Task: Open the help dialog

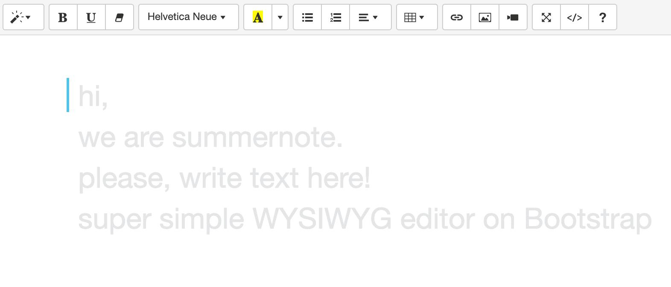Action: click(603, 17)
